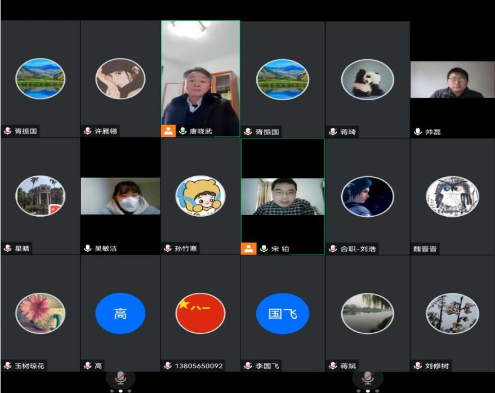Toggle the mic status for 孙竹寒

168,248
